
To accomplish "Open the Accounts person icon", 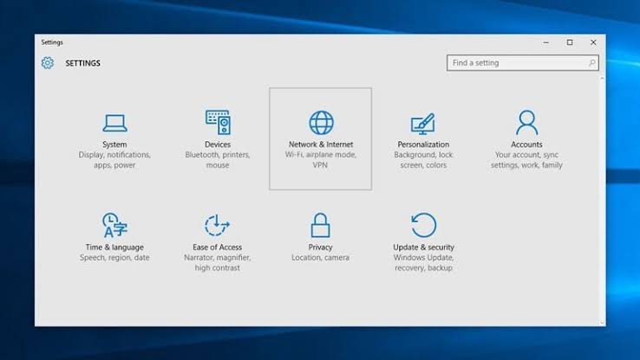I will click(526, 122).
